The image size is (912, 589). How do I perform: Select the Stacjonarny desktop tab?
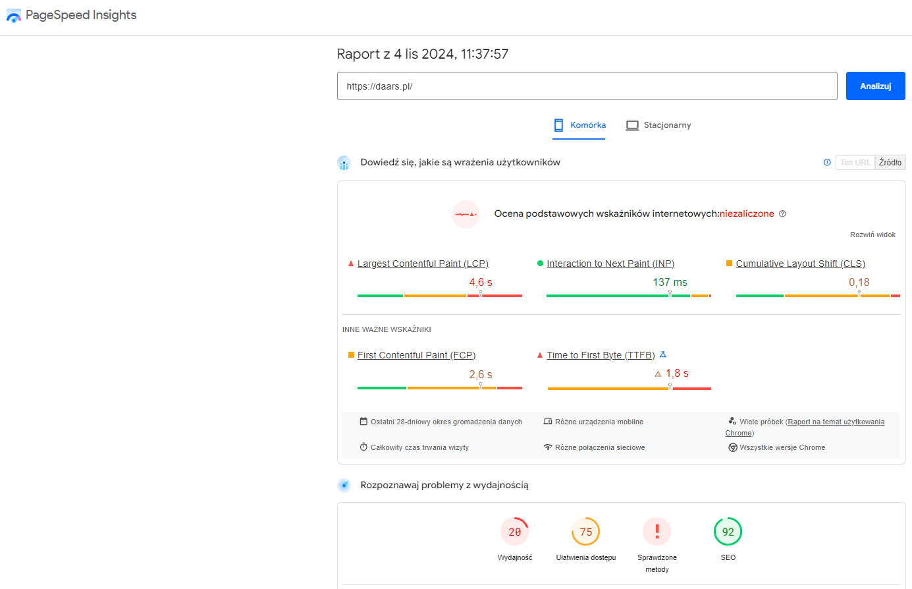pyautogui.click(x=658, y=125)
